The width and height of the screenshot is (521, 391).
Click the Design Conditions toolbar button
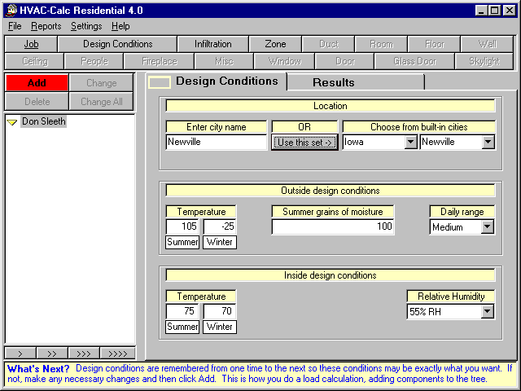click(x=117, y=44)
